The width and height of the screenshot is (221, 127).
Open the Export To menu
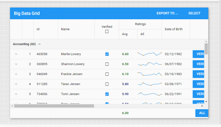pos(167,13)
